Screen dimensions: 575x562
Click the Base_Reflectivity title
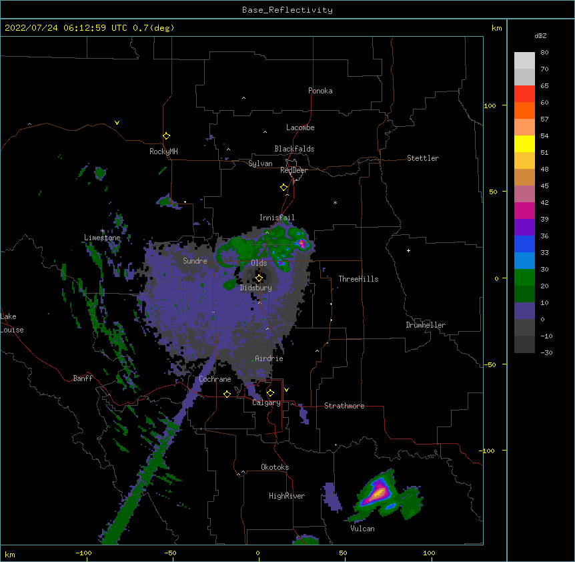(287, 10)
